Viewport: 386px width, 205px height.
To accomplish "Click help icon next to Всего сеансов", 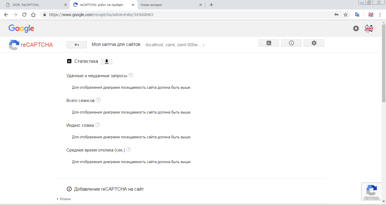I will [x=98, y=100].
